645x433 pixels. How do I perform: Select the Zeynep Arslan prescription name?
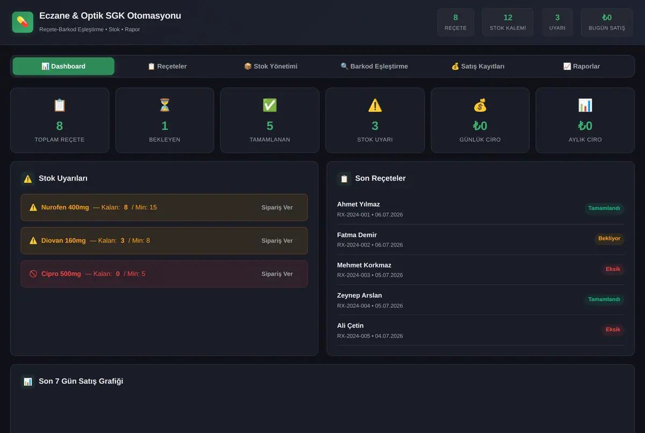pos(360,295)
